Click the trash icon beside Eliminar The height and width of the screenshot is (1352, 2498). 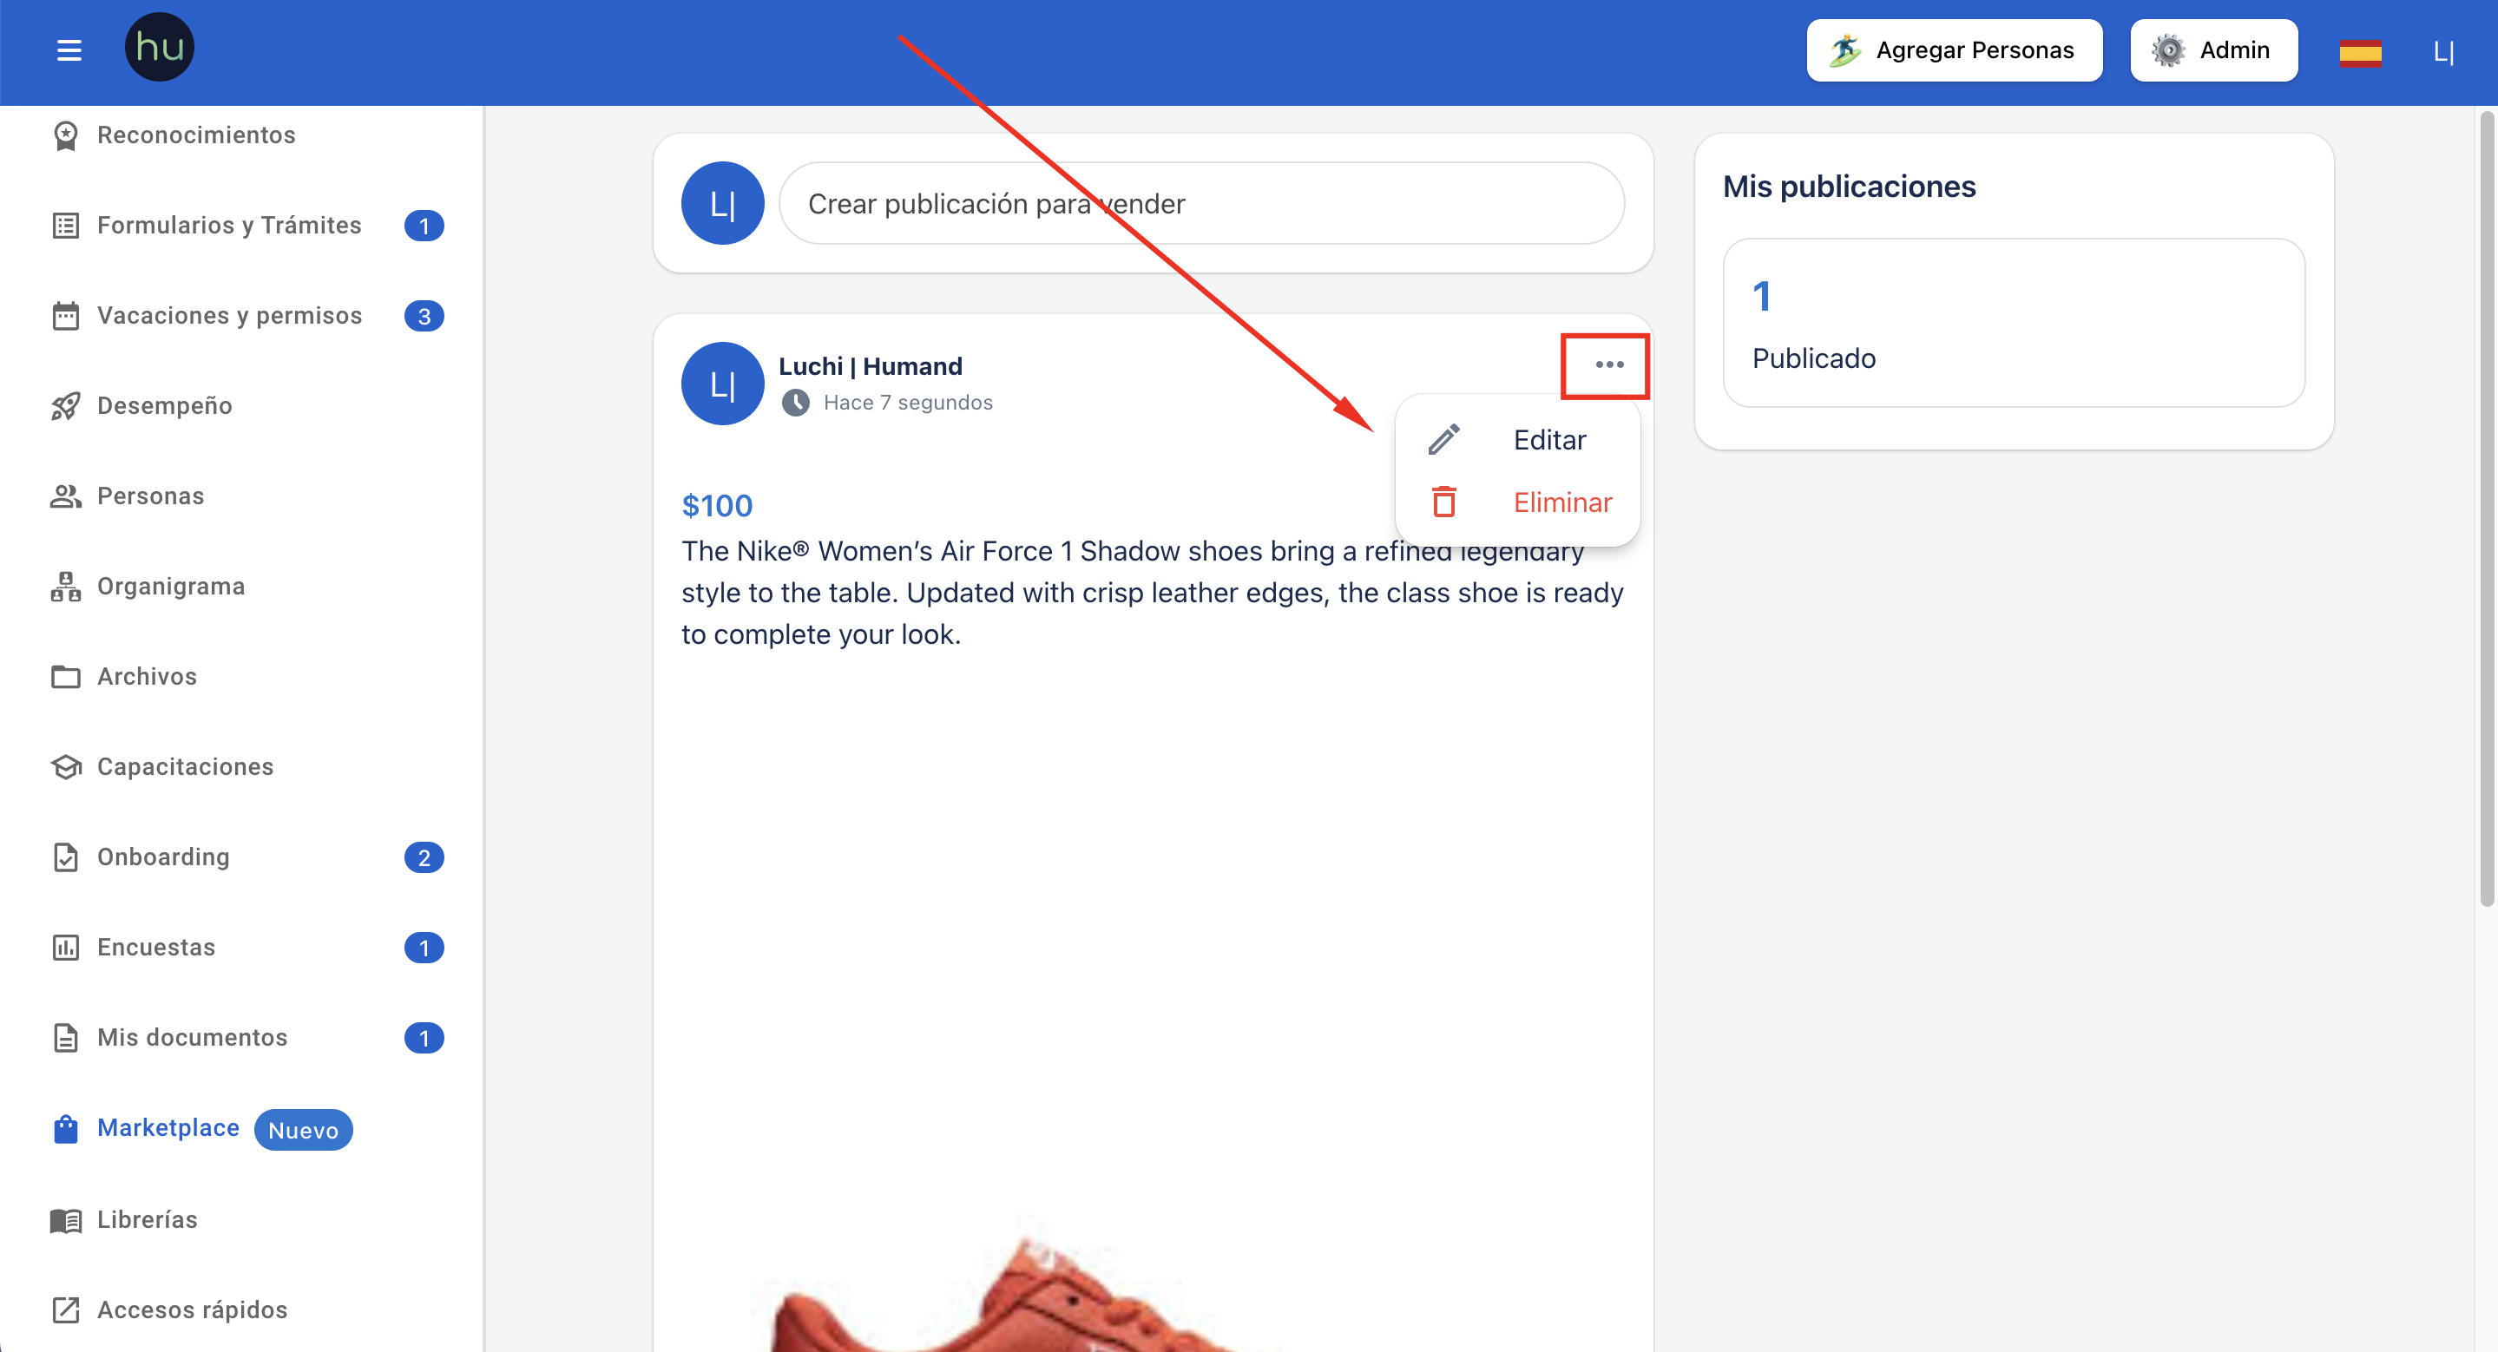(x=1444, y=502)
